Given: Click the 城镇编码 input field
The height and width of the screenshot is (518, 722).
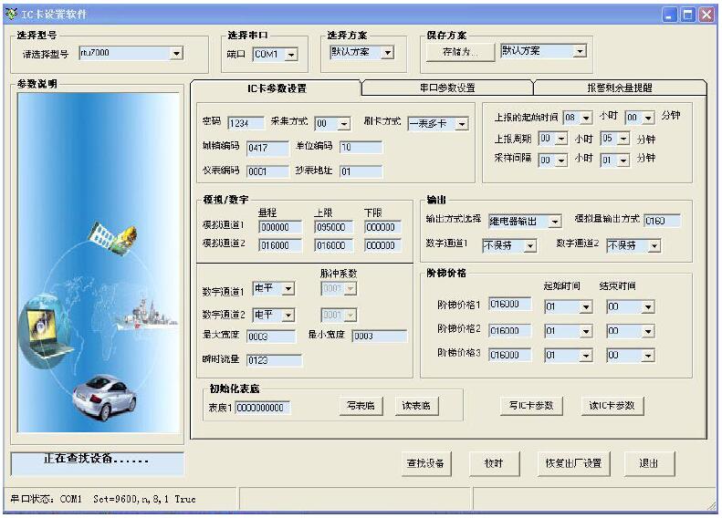Looking at the screenshot, I should point(267,148).
